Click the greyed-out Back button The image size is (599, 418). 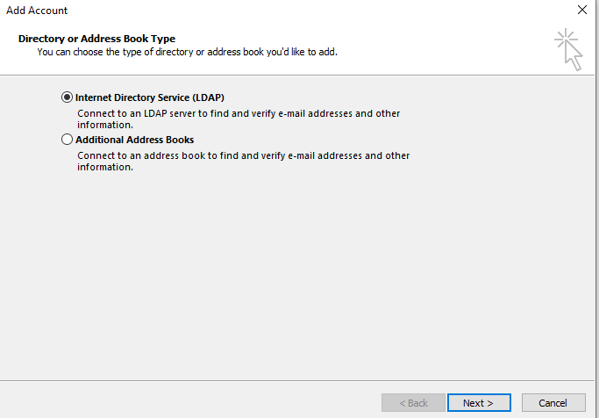[x=413, y=403]
